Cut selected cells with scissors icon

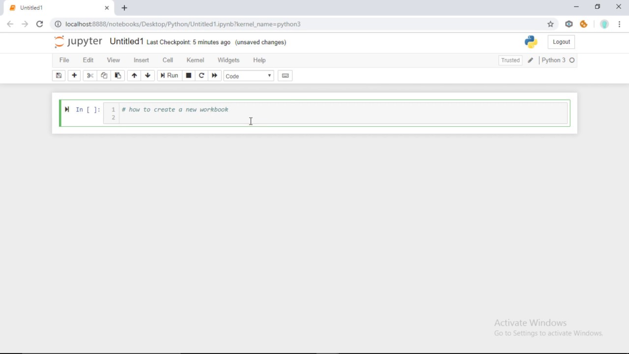tap(90, 76)
